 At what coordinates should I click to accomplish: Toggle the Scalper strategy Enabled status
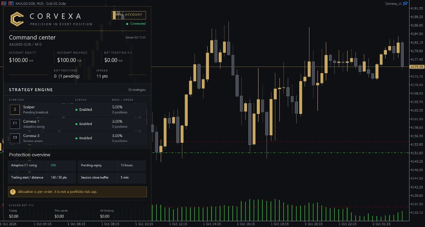coord(84,110)
